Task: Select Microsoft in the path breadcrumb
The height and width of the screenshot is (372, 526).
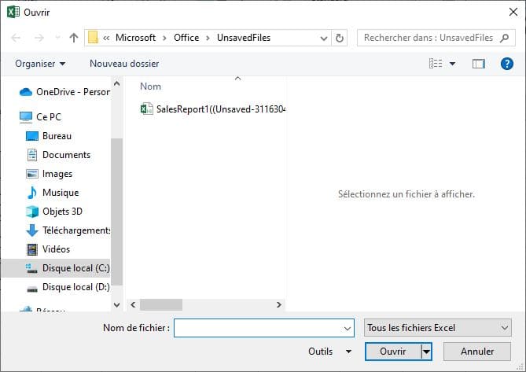Action: tap(135, 38)
